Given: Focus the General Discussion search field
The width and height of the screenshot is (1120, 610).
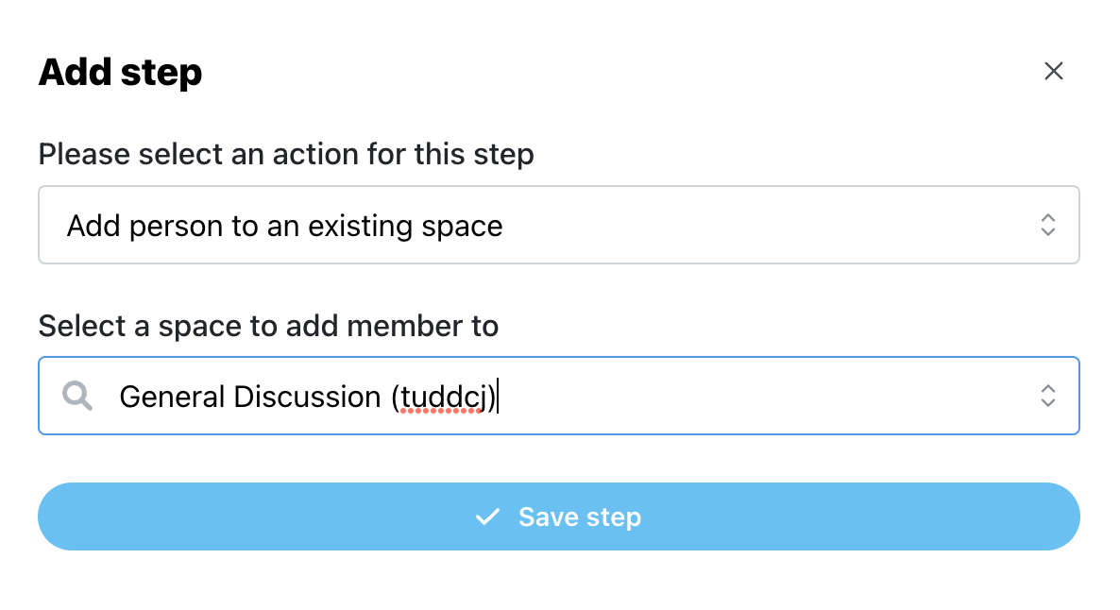Looking at the screenshot, I should tap(558, 396).
